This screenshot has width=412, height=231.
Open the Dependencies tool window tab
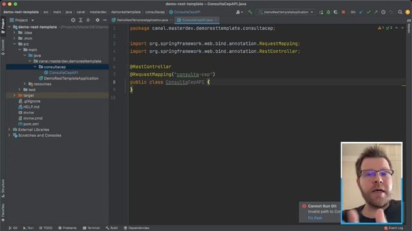[x=136, y=228]
